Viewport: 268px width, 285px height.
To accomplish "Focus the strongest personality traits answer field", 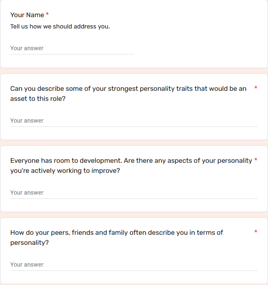I will [134, 121].
